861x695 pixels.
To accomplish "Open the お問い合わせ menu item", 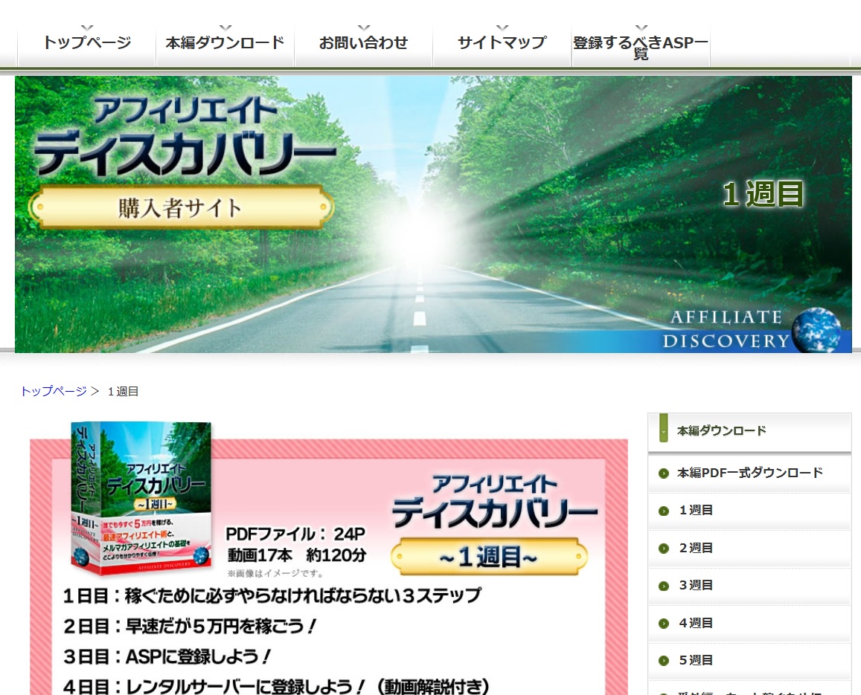I will [x=363, y=43].
